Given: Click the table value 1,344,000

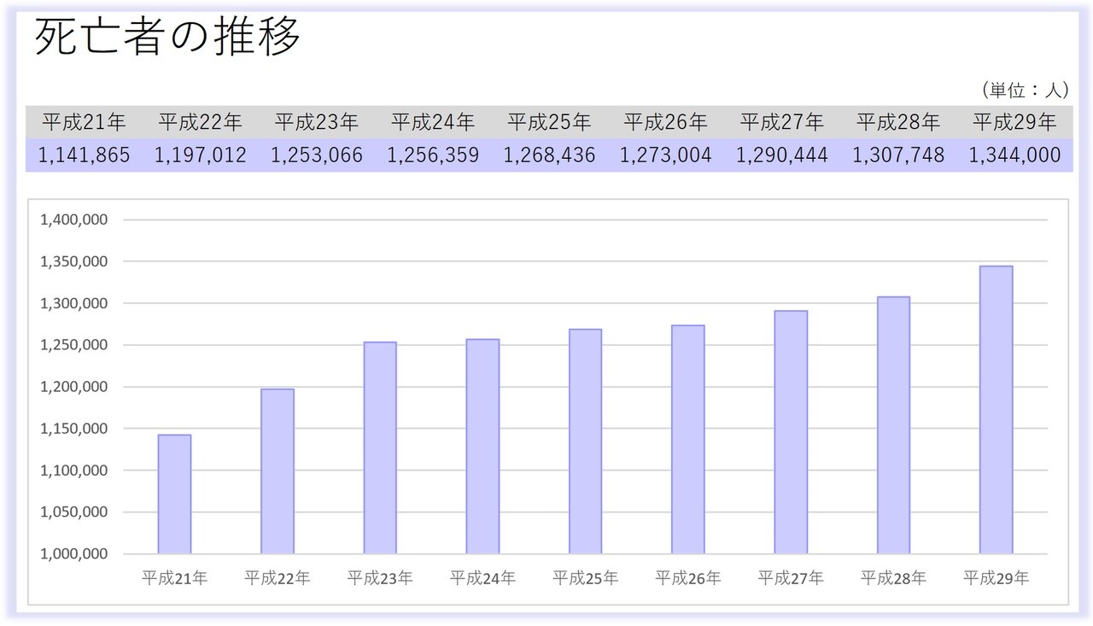Looking at the screenshot, I should pos(1014,155).
